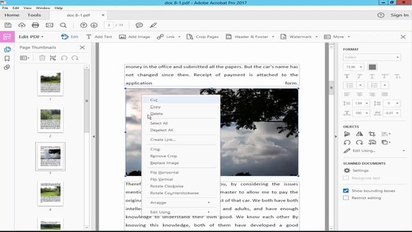Close the Page Thumbnails panel

click(82, 47)
